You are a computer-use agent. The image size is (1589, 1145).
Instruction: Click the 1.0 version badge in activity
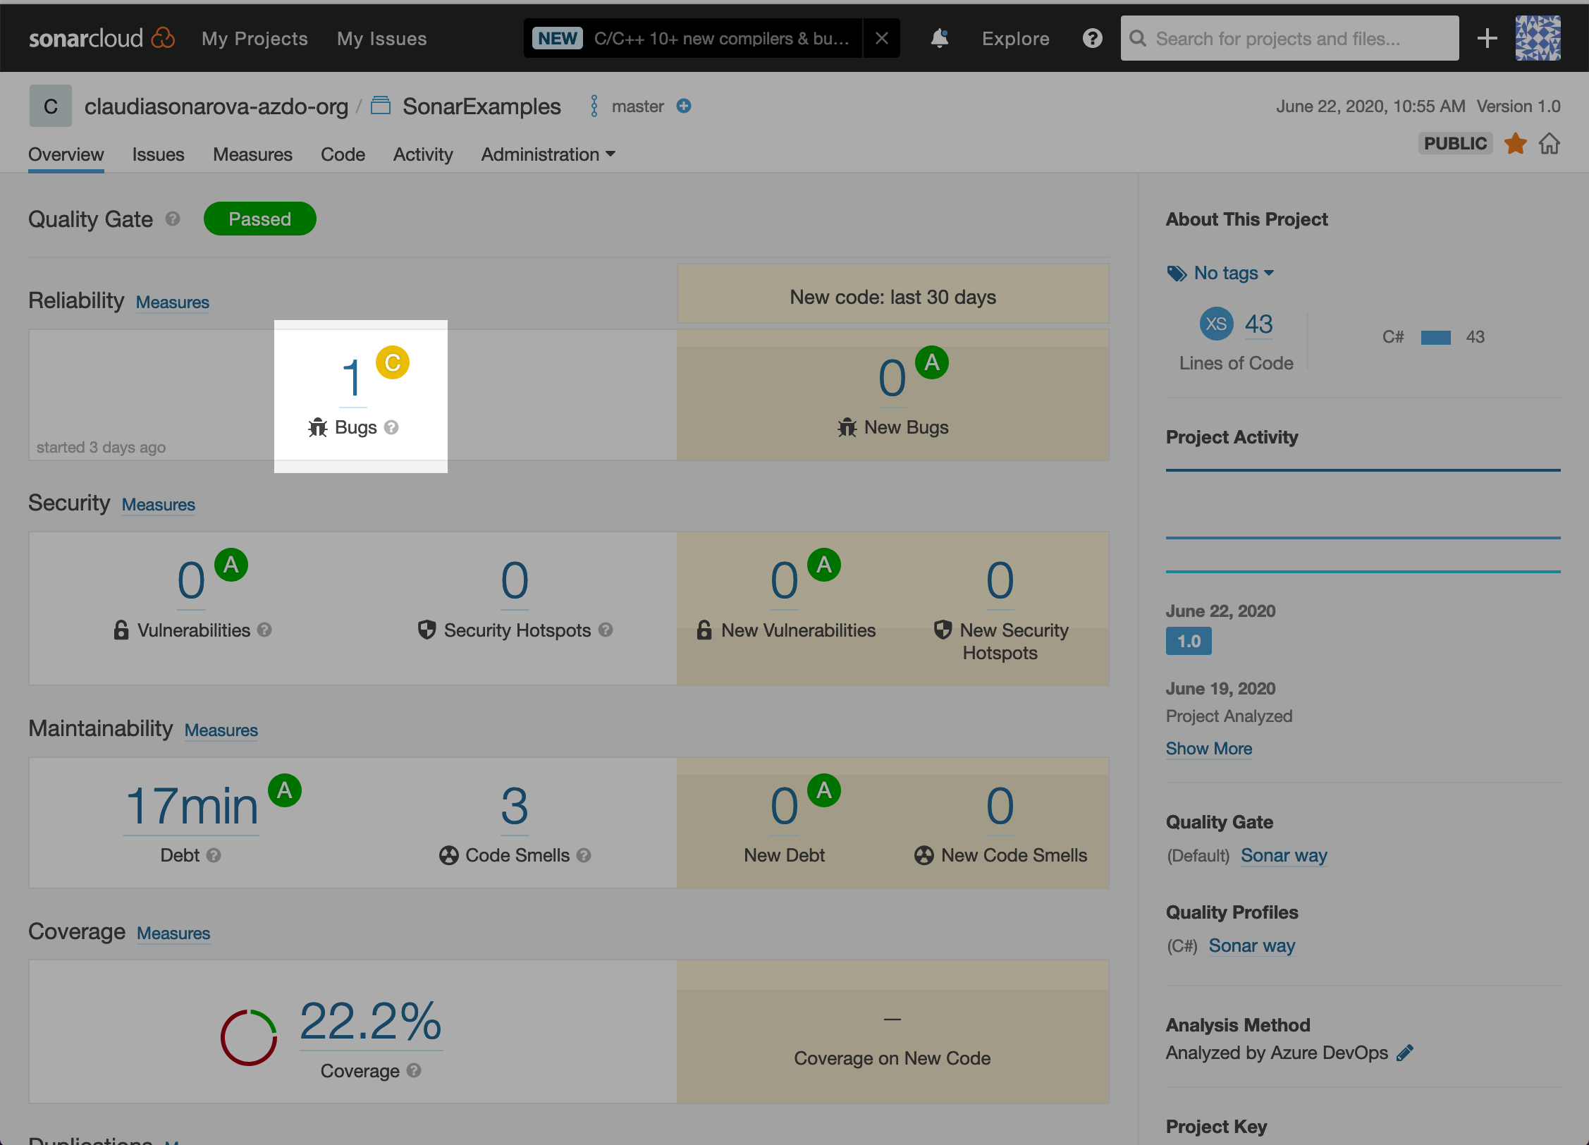point(1188,641)
